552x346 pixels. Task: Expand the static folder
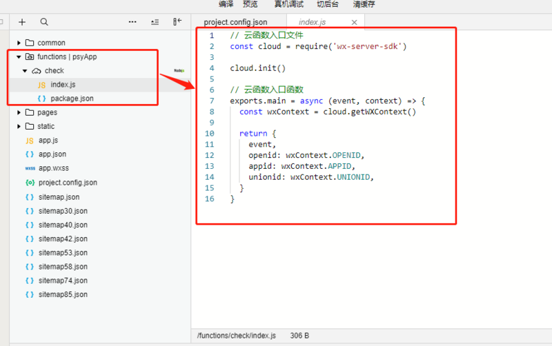click(19, 126)
